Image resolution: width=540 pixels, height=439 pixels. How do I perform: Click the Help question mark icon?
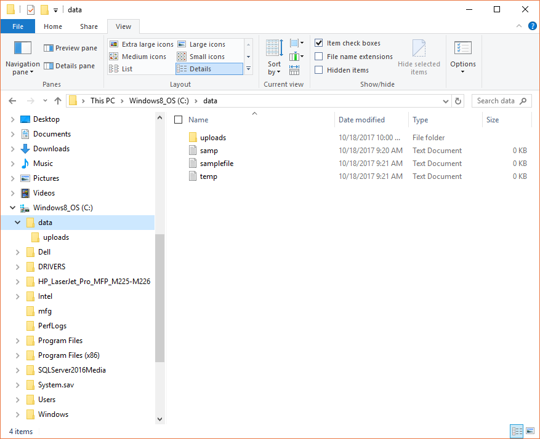point(532,26)
